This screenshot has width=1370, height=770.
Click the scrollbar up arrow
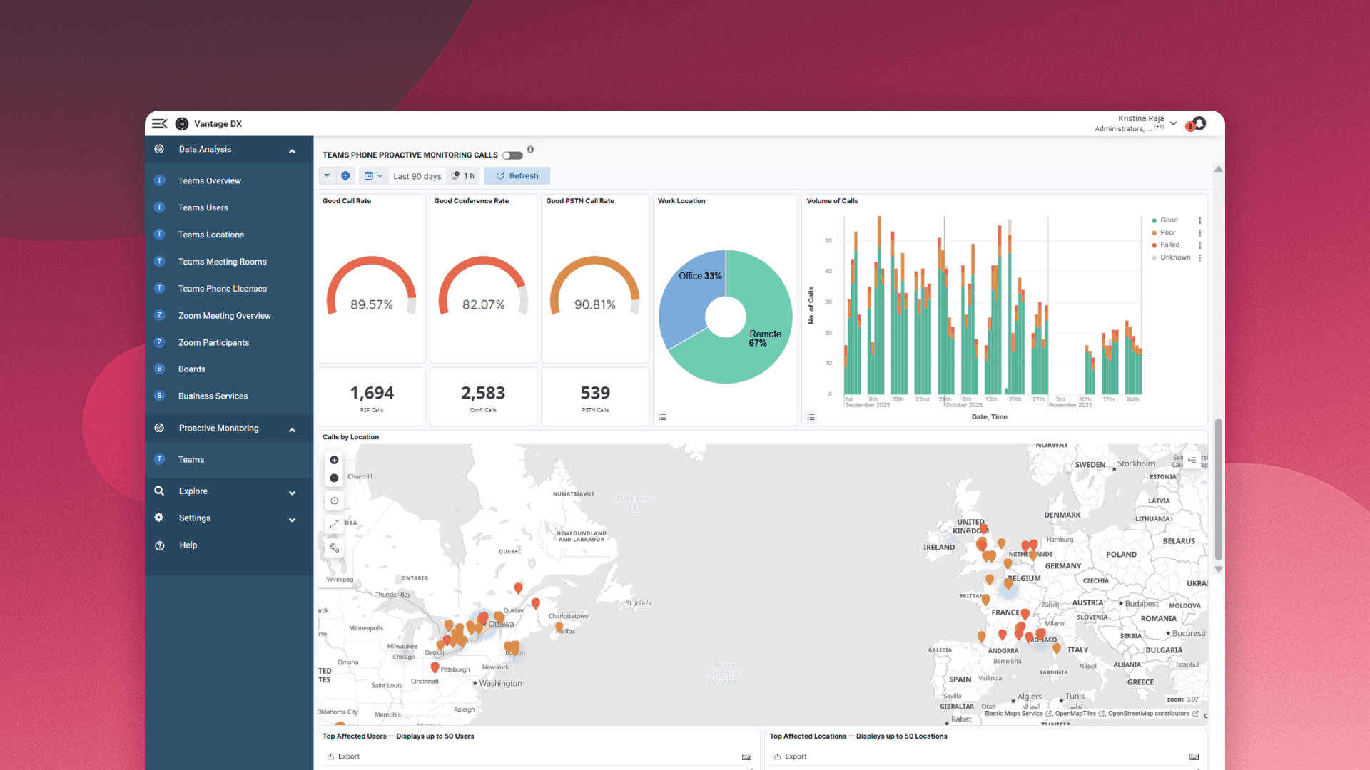(x=1219, y=169)
